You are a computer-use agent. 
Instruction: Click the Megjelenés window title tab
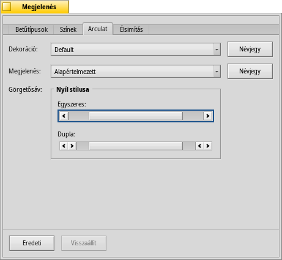[39, 7]
